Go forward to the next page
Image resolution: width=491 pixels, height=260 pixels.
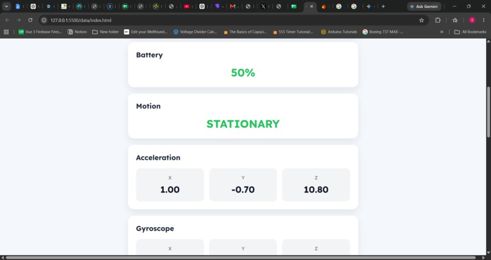click(19, 20)
